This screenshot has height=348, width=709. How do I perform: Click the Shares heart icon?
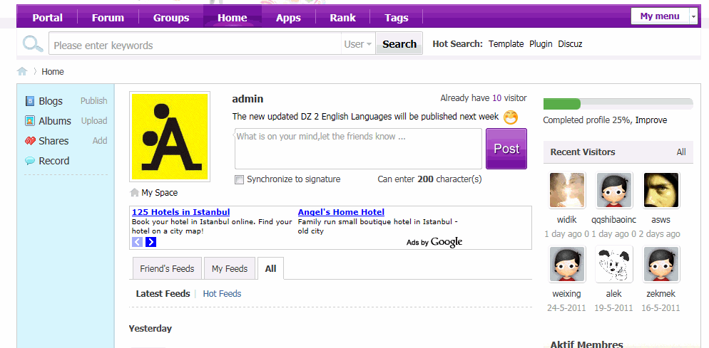click(x=30, y=141)
